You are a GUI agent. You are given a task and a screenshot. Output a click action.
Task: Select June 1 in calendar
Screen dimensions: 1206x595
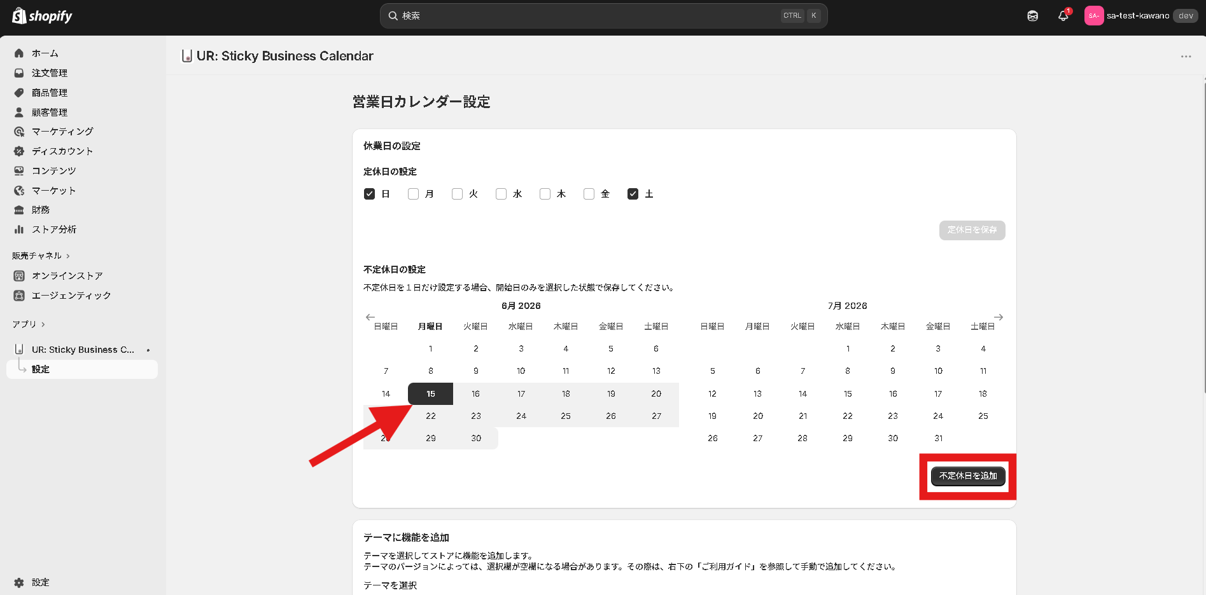point(431,349)
